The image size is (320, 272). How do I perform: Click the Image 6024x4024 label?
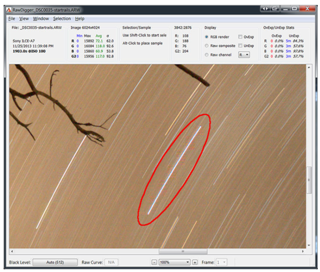click(x=85, y=27)
